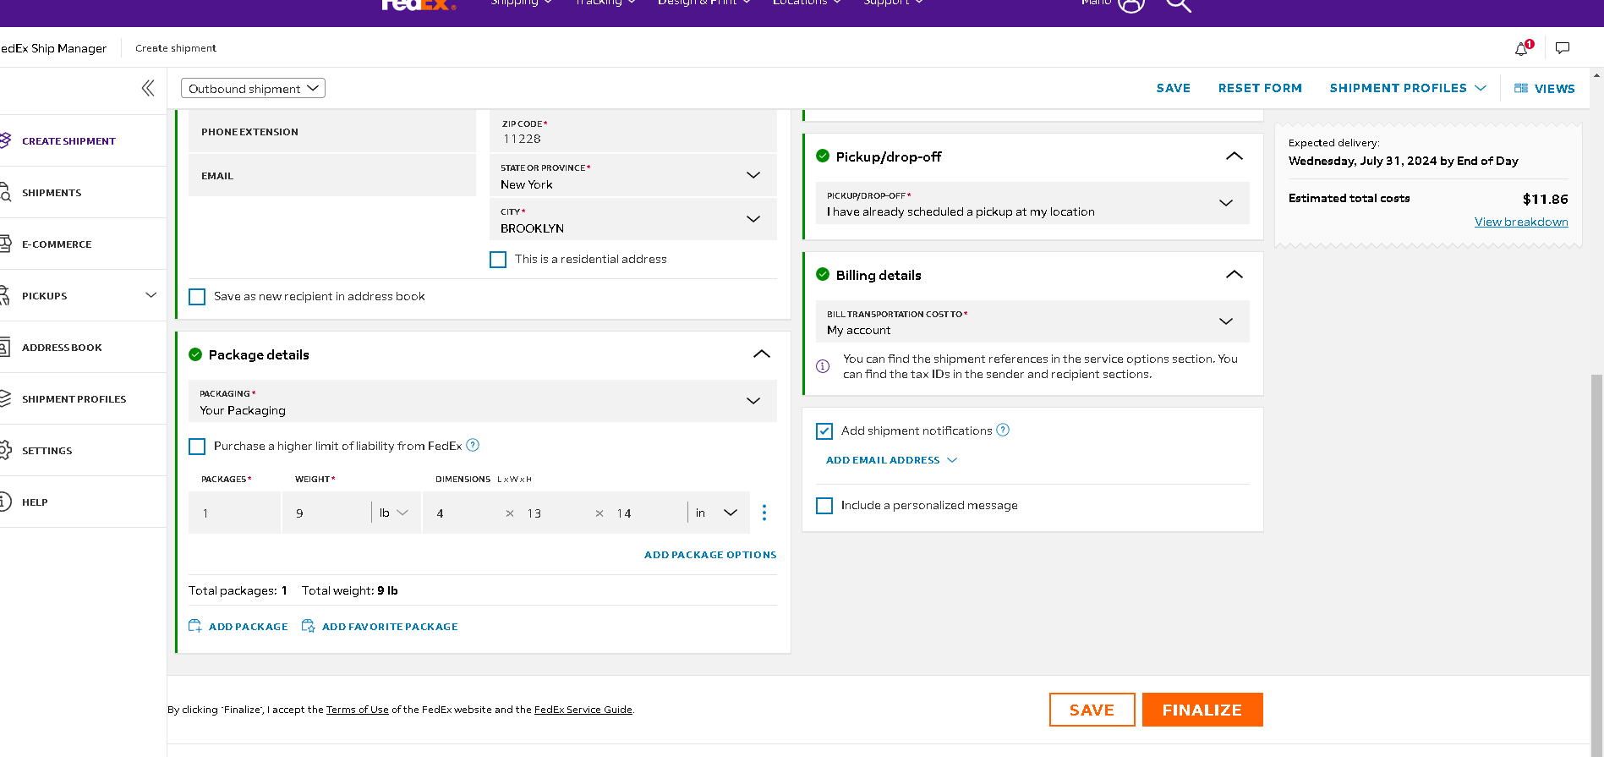
Task: Click RESET FORM
Action: coord(1260,88)
